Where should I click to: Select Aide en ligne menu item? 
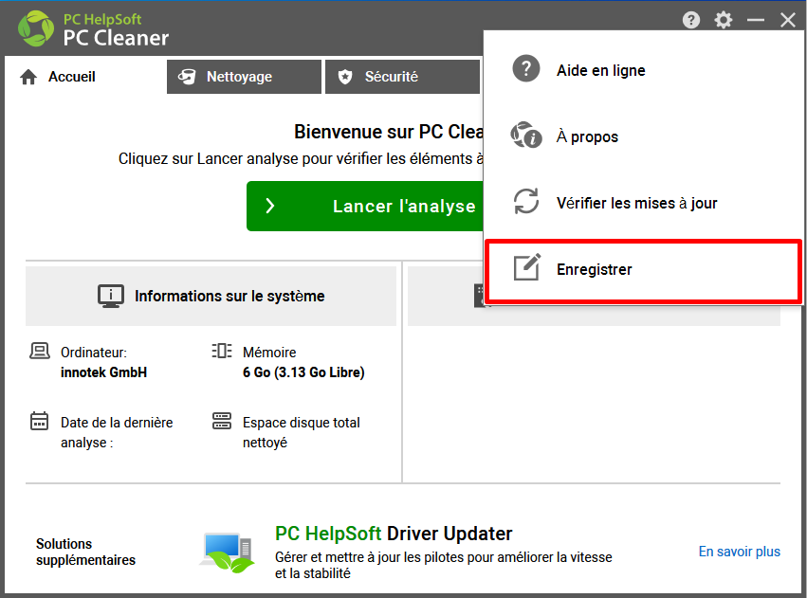pyautogui.click(x=643, y=70)
